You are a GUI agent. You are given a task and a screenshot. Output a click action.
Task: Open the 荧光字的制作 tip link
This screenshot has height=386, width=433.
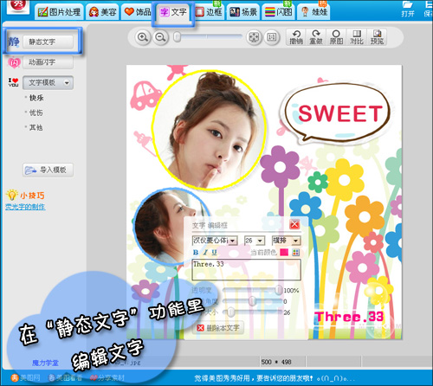(x=25, y=207)
